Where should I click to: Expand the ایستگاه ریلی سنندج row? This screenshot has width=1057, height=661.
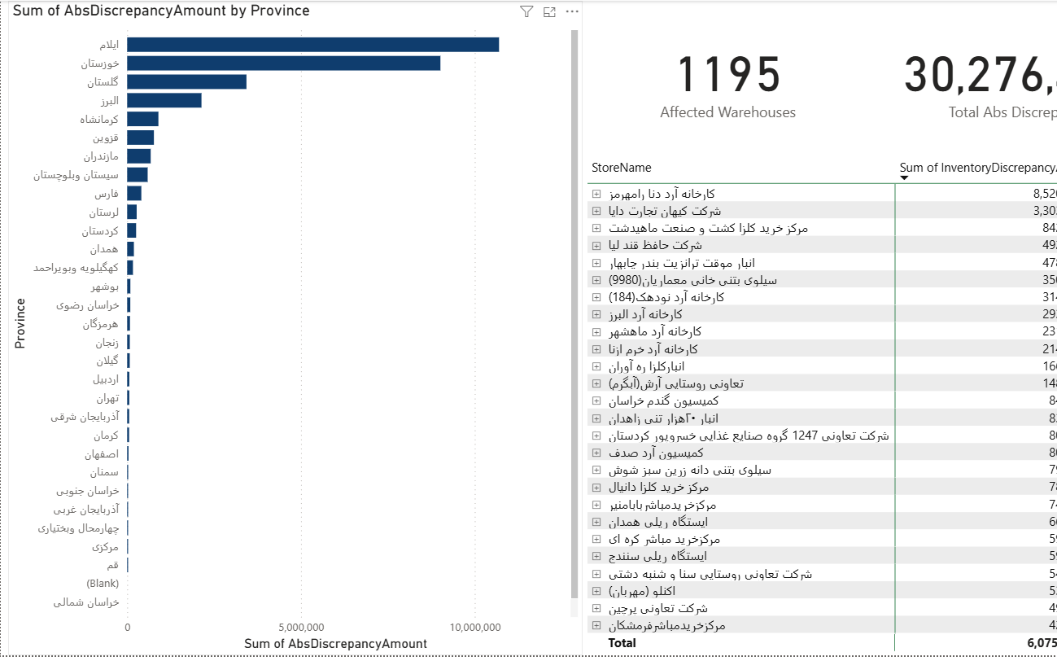pyautogui.click(x=596, y=557)
